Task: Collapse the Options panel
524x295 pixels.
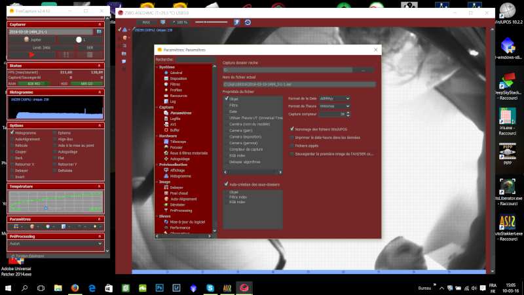Action: pos(100,125)
